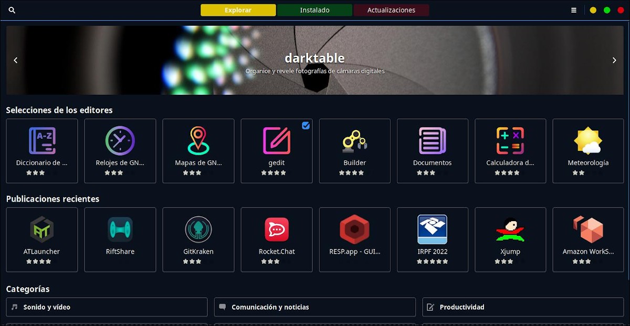The height and width of the screenshot is (326, 630).
Task: Open Mapas de GNOME pin icon
Action: 198,140
